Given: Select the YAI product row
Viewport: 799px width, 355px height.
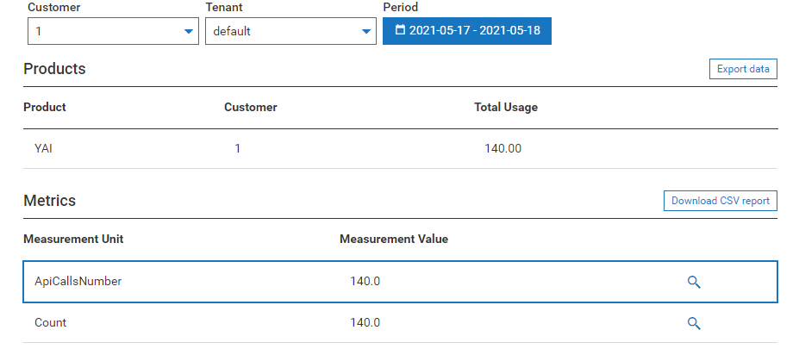Looking at the screenshot, I should [x=44, y=148].
